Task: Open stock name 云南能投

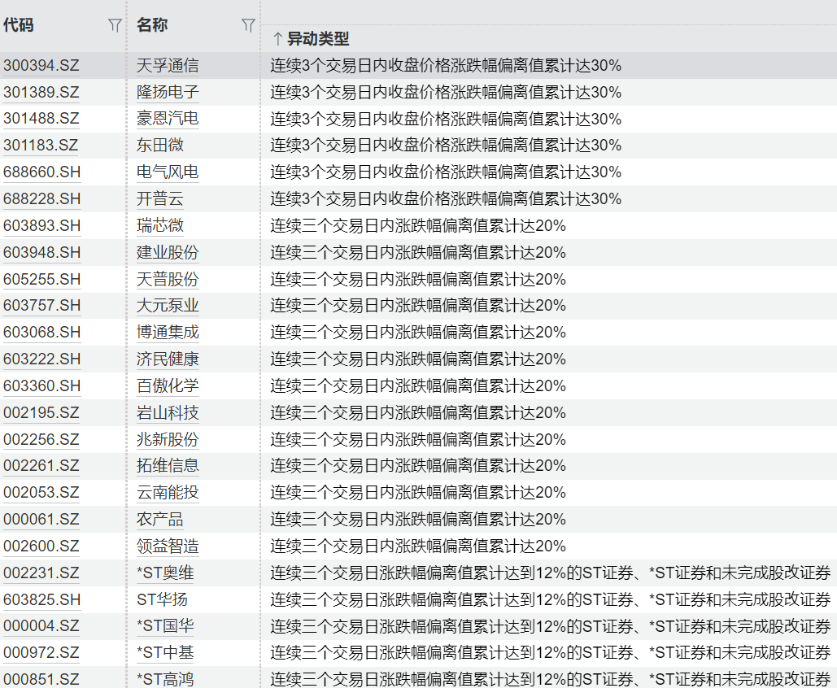Action: (168, 492)
